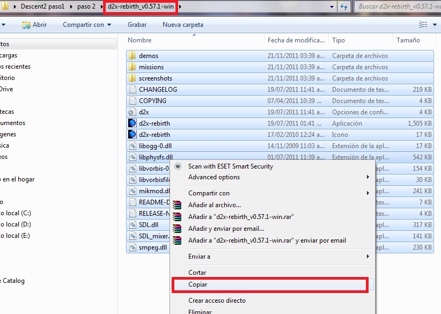
Task: Select local disk (E:) in sidebar
Action: (15, 236)
